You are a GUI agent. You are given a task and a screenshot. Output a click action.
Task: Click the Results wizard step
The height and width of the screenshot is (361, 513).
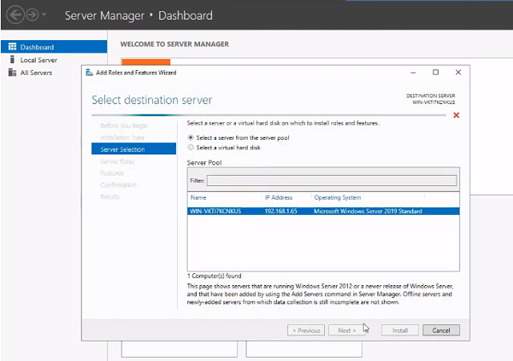pyautogui.click(x=110, y=196)
